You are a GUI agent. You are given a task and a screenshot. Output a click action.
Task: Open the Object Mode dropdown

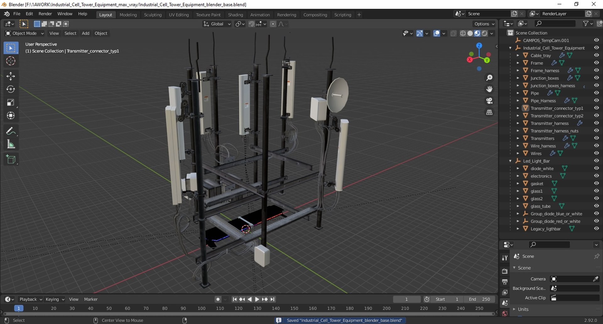(x=24, y=33)
